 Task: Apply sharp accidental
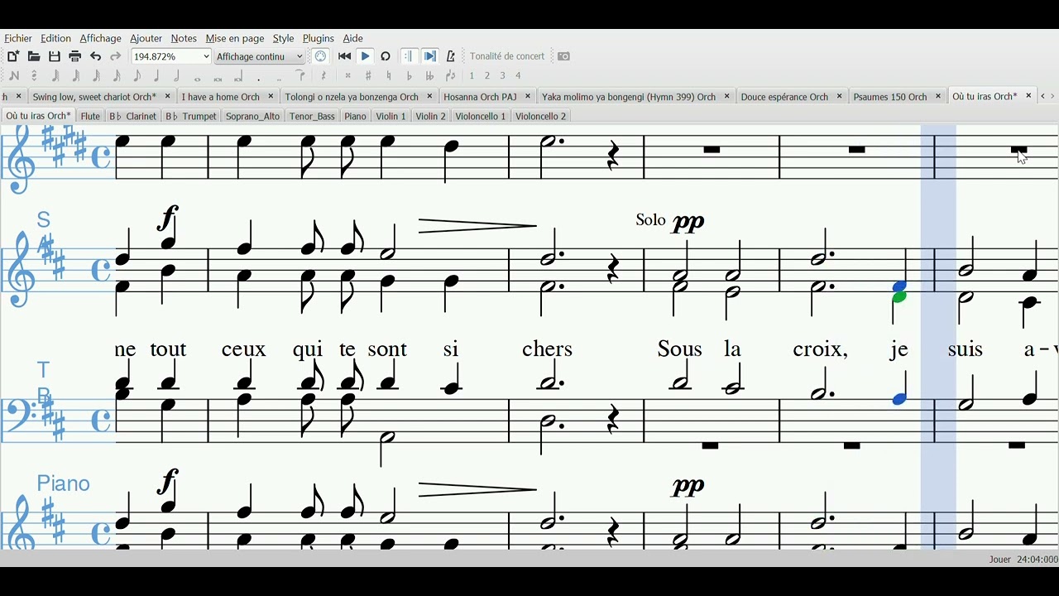coord(369,76)
